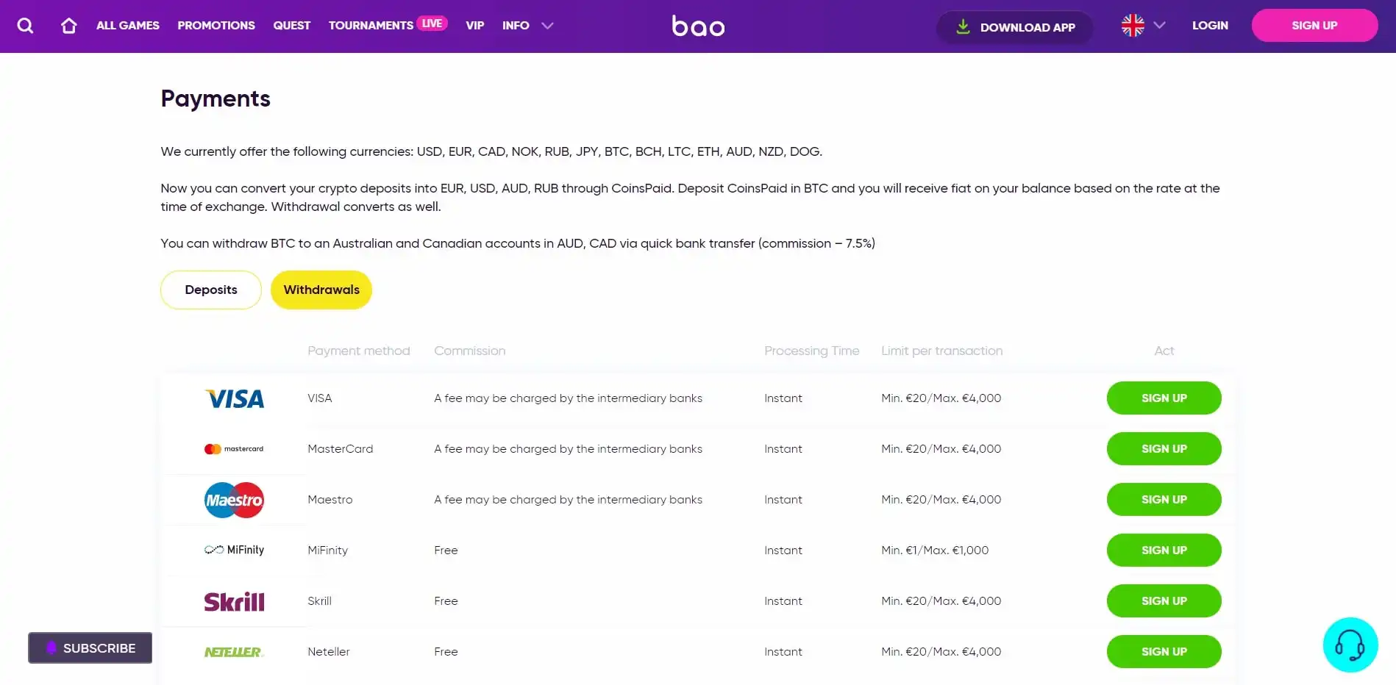
Task: Select the Withdrawals tab
Action: pyautogui.click(x=321, y=290)
